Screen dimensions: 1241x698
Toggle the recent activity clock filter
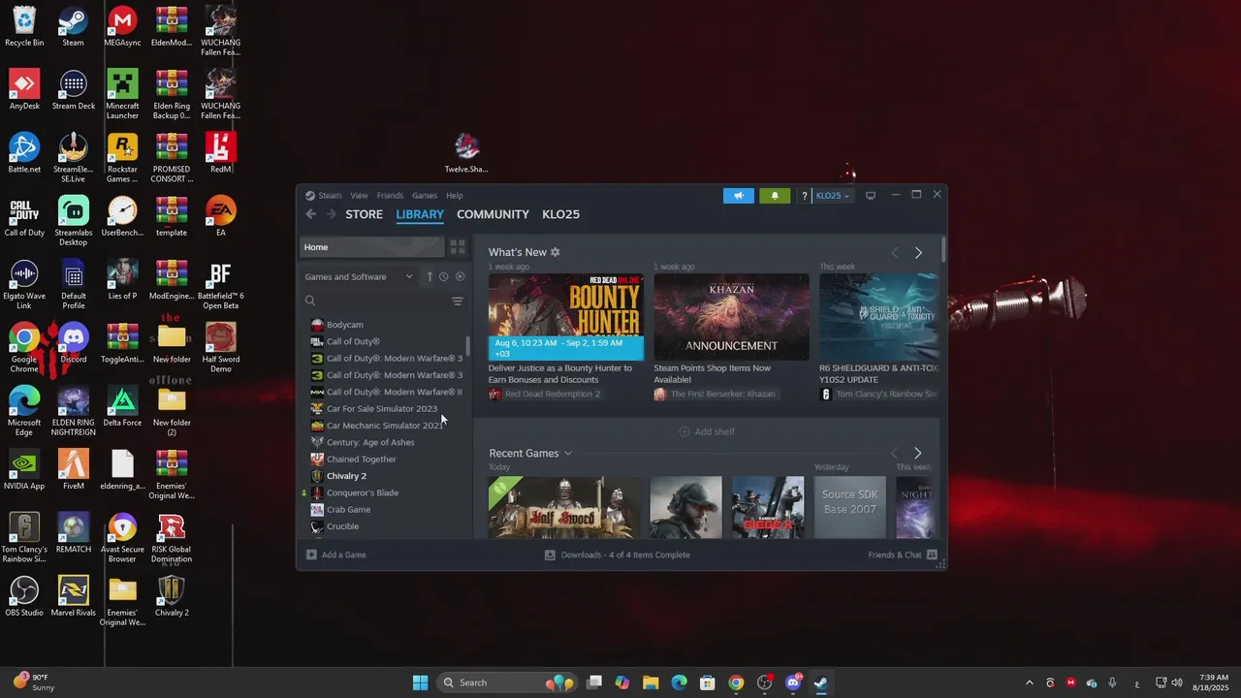(x=444, y=276)
